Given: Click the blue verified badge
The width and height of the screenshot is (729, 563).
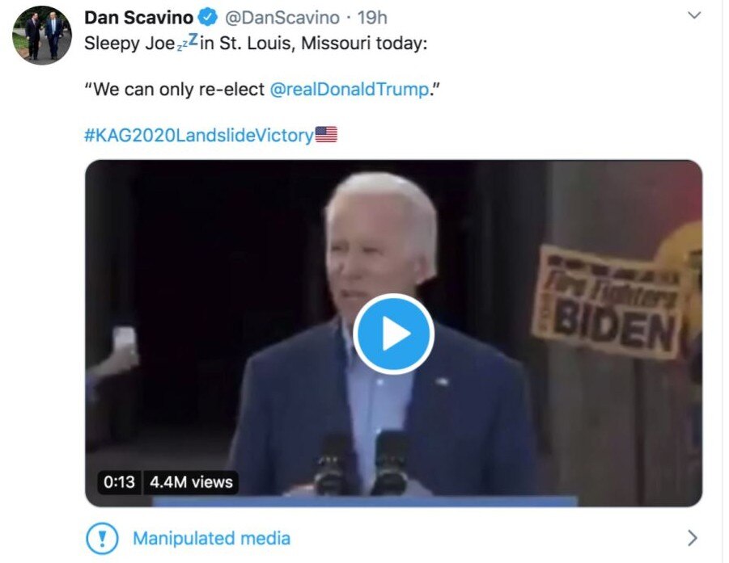Looking at the screenshot, I should (207, 18).
